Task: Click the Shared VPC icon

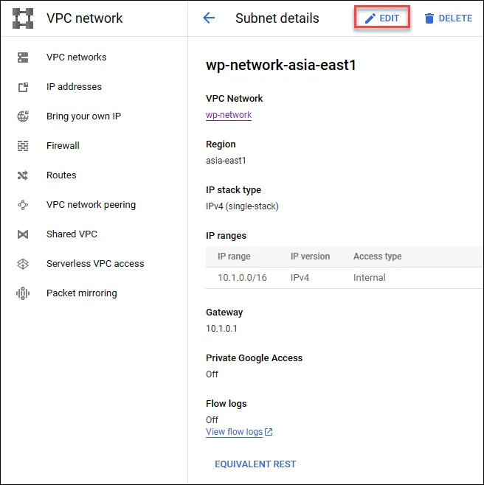Action: click(x=23, y=234)
